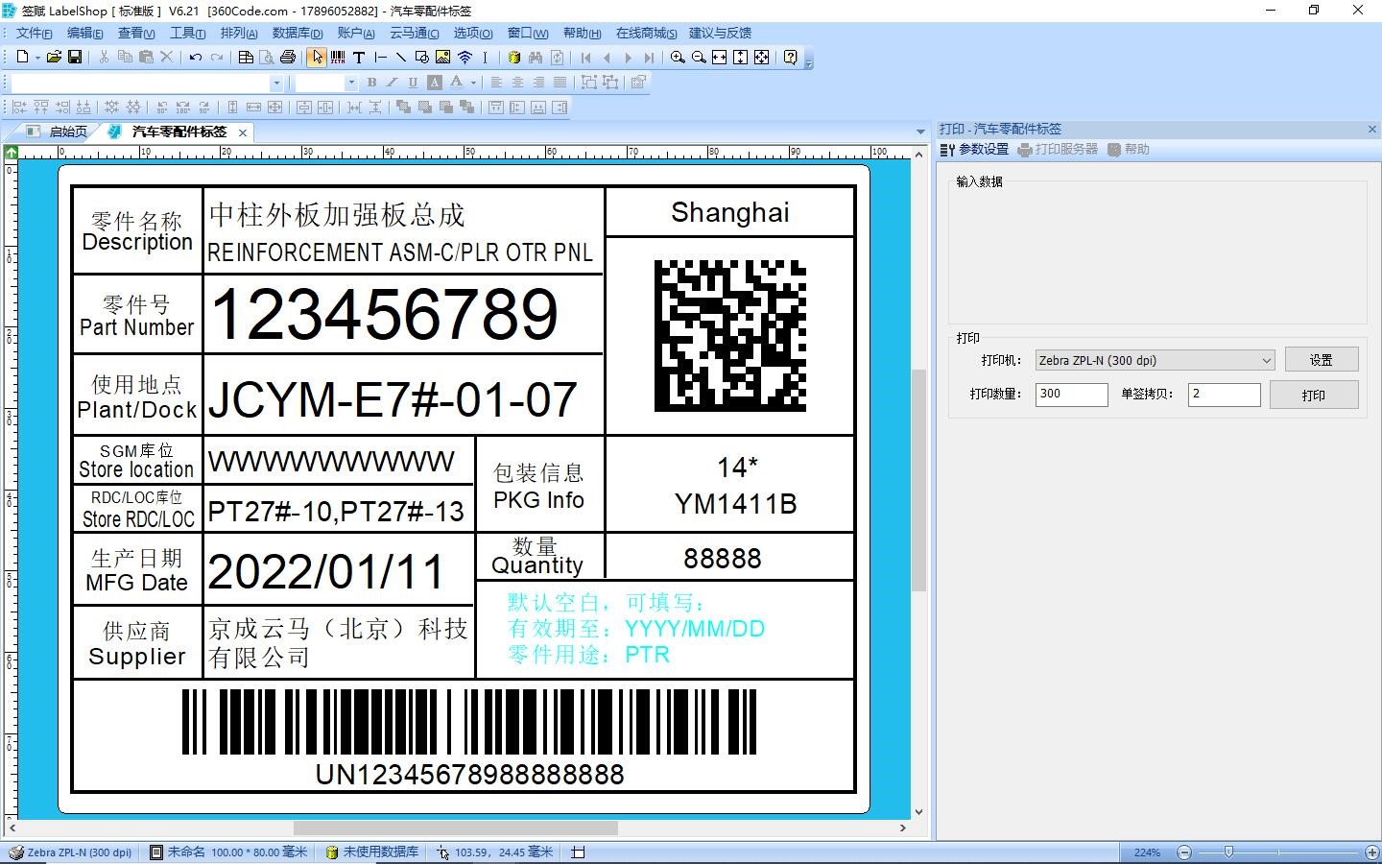Select the diagonal Line drawing tool
Screen dimensions: 1382x864
(400, 58)
